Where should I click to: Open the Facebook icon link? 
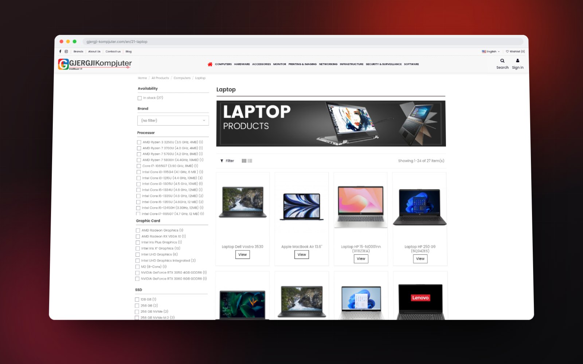click(x=60, y=51)
